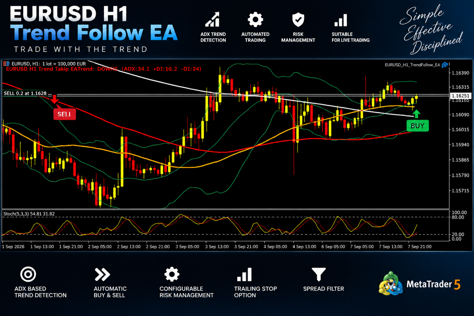Click the EURUSD, H1: 1 lot = 100,000 EUR header
This screenshot has width=474, height=316.
[49, 64]
